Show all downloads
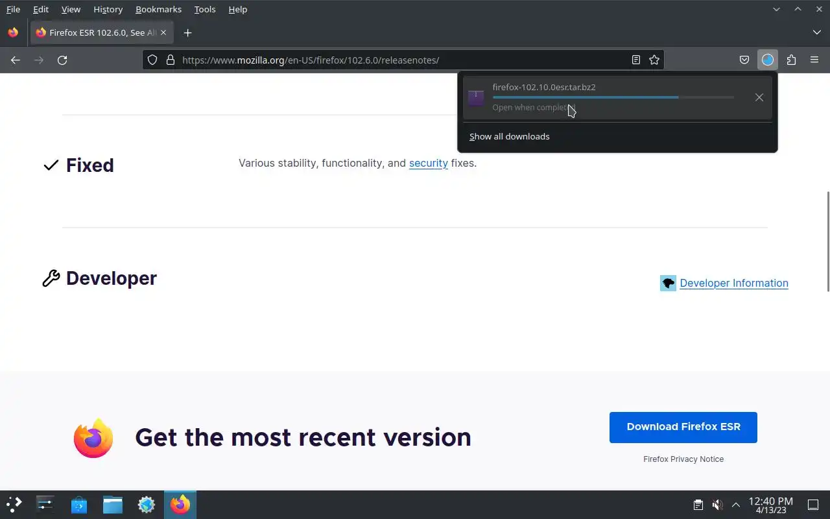 (510, 136)
